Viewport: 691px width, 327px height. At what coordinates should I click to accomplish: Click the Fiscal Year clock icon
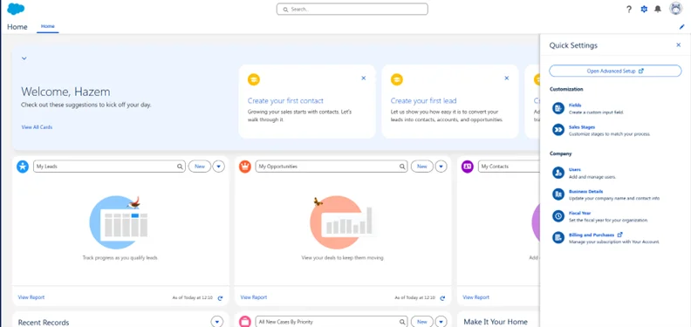pyautogui.click(x=558, y=216)
